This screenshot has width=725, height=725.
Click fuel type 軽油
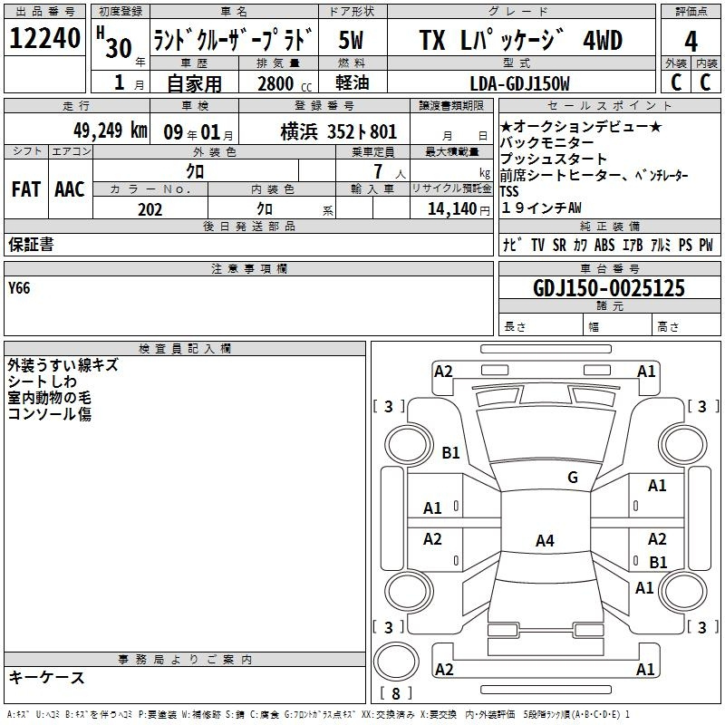pos(352,82)
